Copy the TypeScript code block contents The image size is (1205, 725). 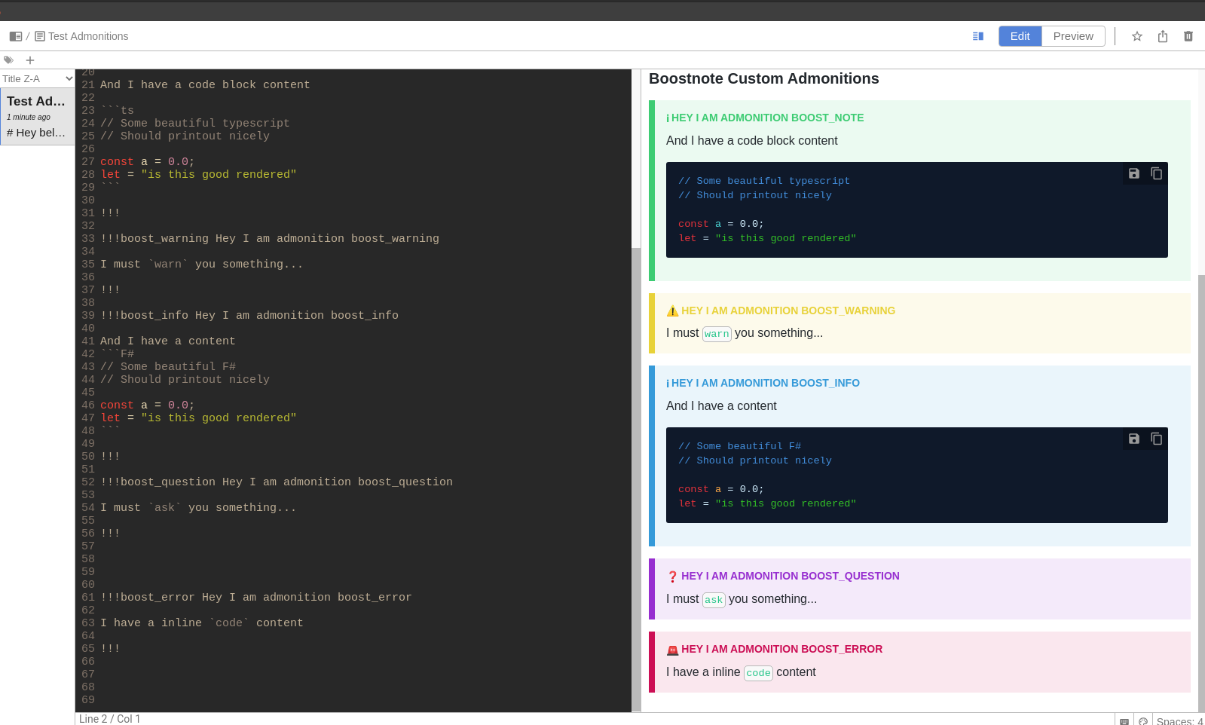[1157, 173]
